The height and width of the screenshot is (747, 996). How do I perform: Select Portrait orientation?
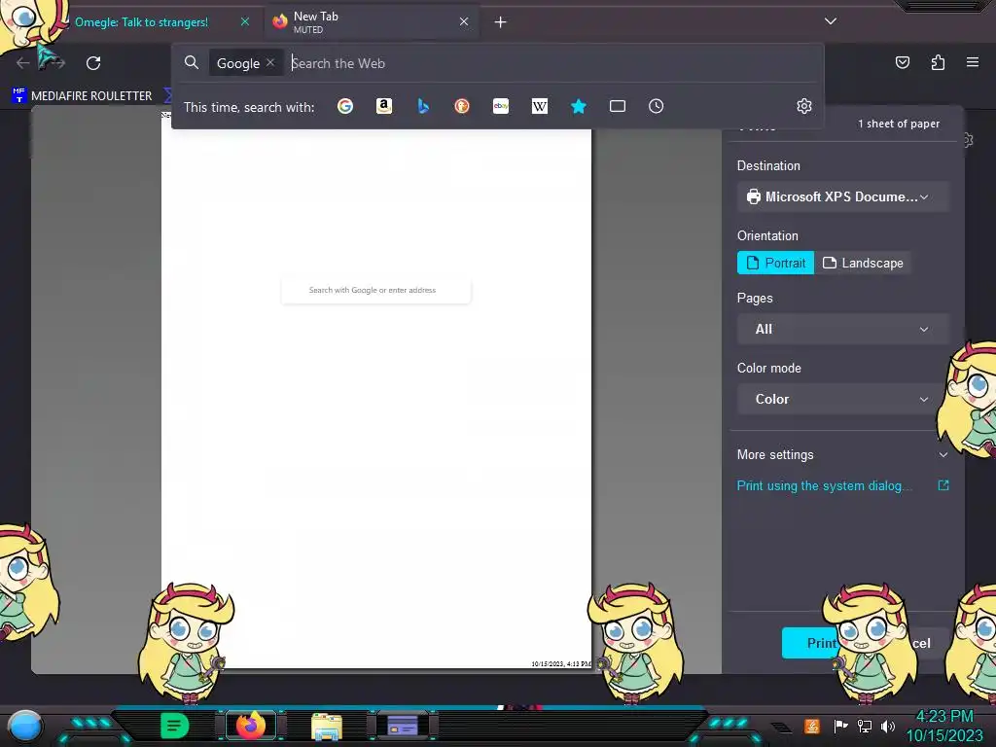tap(775, 263)
